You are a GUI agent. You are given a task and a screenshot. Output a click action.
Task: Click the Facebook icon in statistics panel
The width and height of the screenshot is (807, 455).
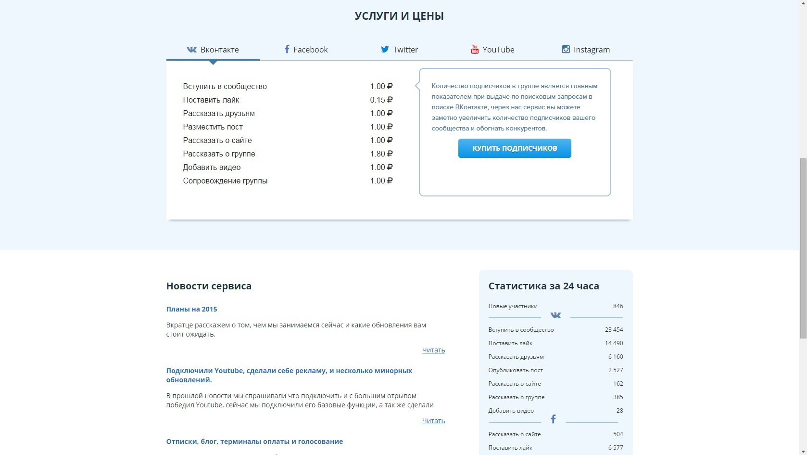pyautogui.click(x=553, y=419)
